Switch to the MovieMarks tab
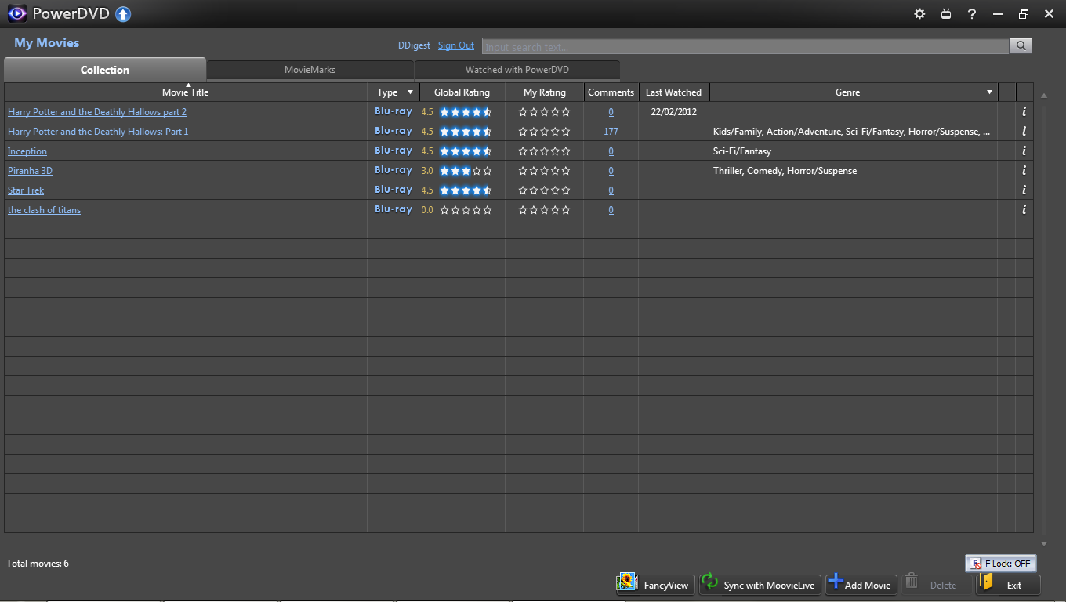The width and height of the screenshot is (1066, 602). (x=310, y=70)
